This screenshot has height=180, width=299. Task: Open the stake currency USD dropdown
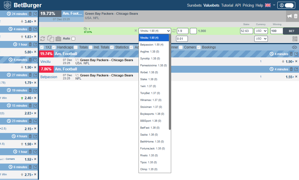point(261,31)
